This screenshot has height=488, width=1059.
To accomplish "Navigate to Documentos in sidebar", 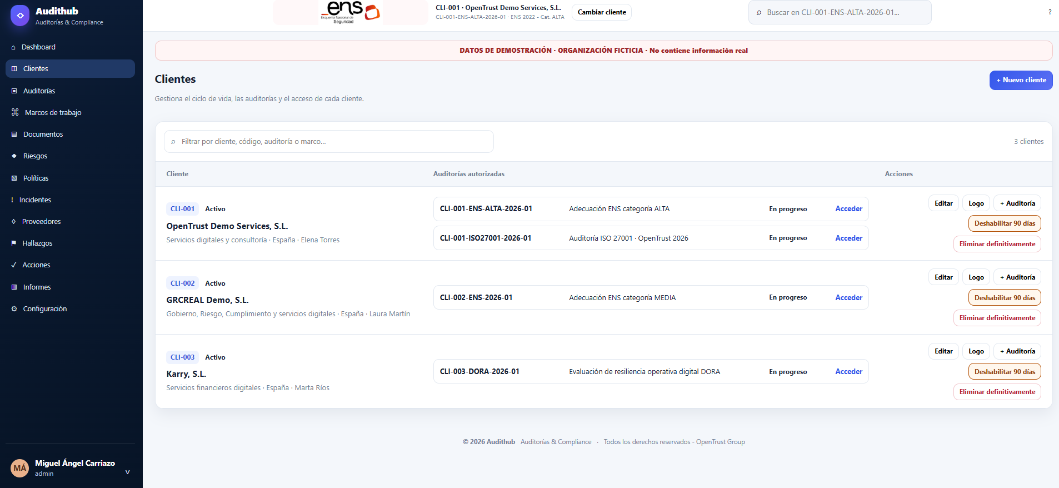I will pos(70,135).
